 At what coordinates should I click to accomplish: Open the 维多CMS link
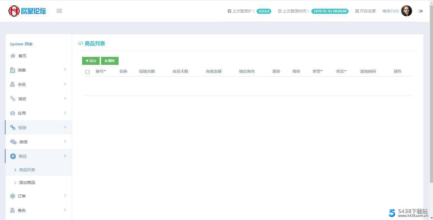390,11
